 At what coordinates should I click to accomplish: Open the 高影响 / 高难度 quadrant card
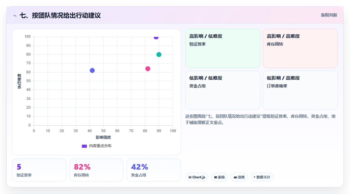click(300, 48)
